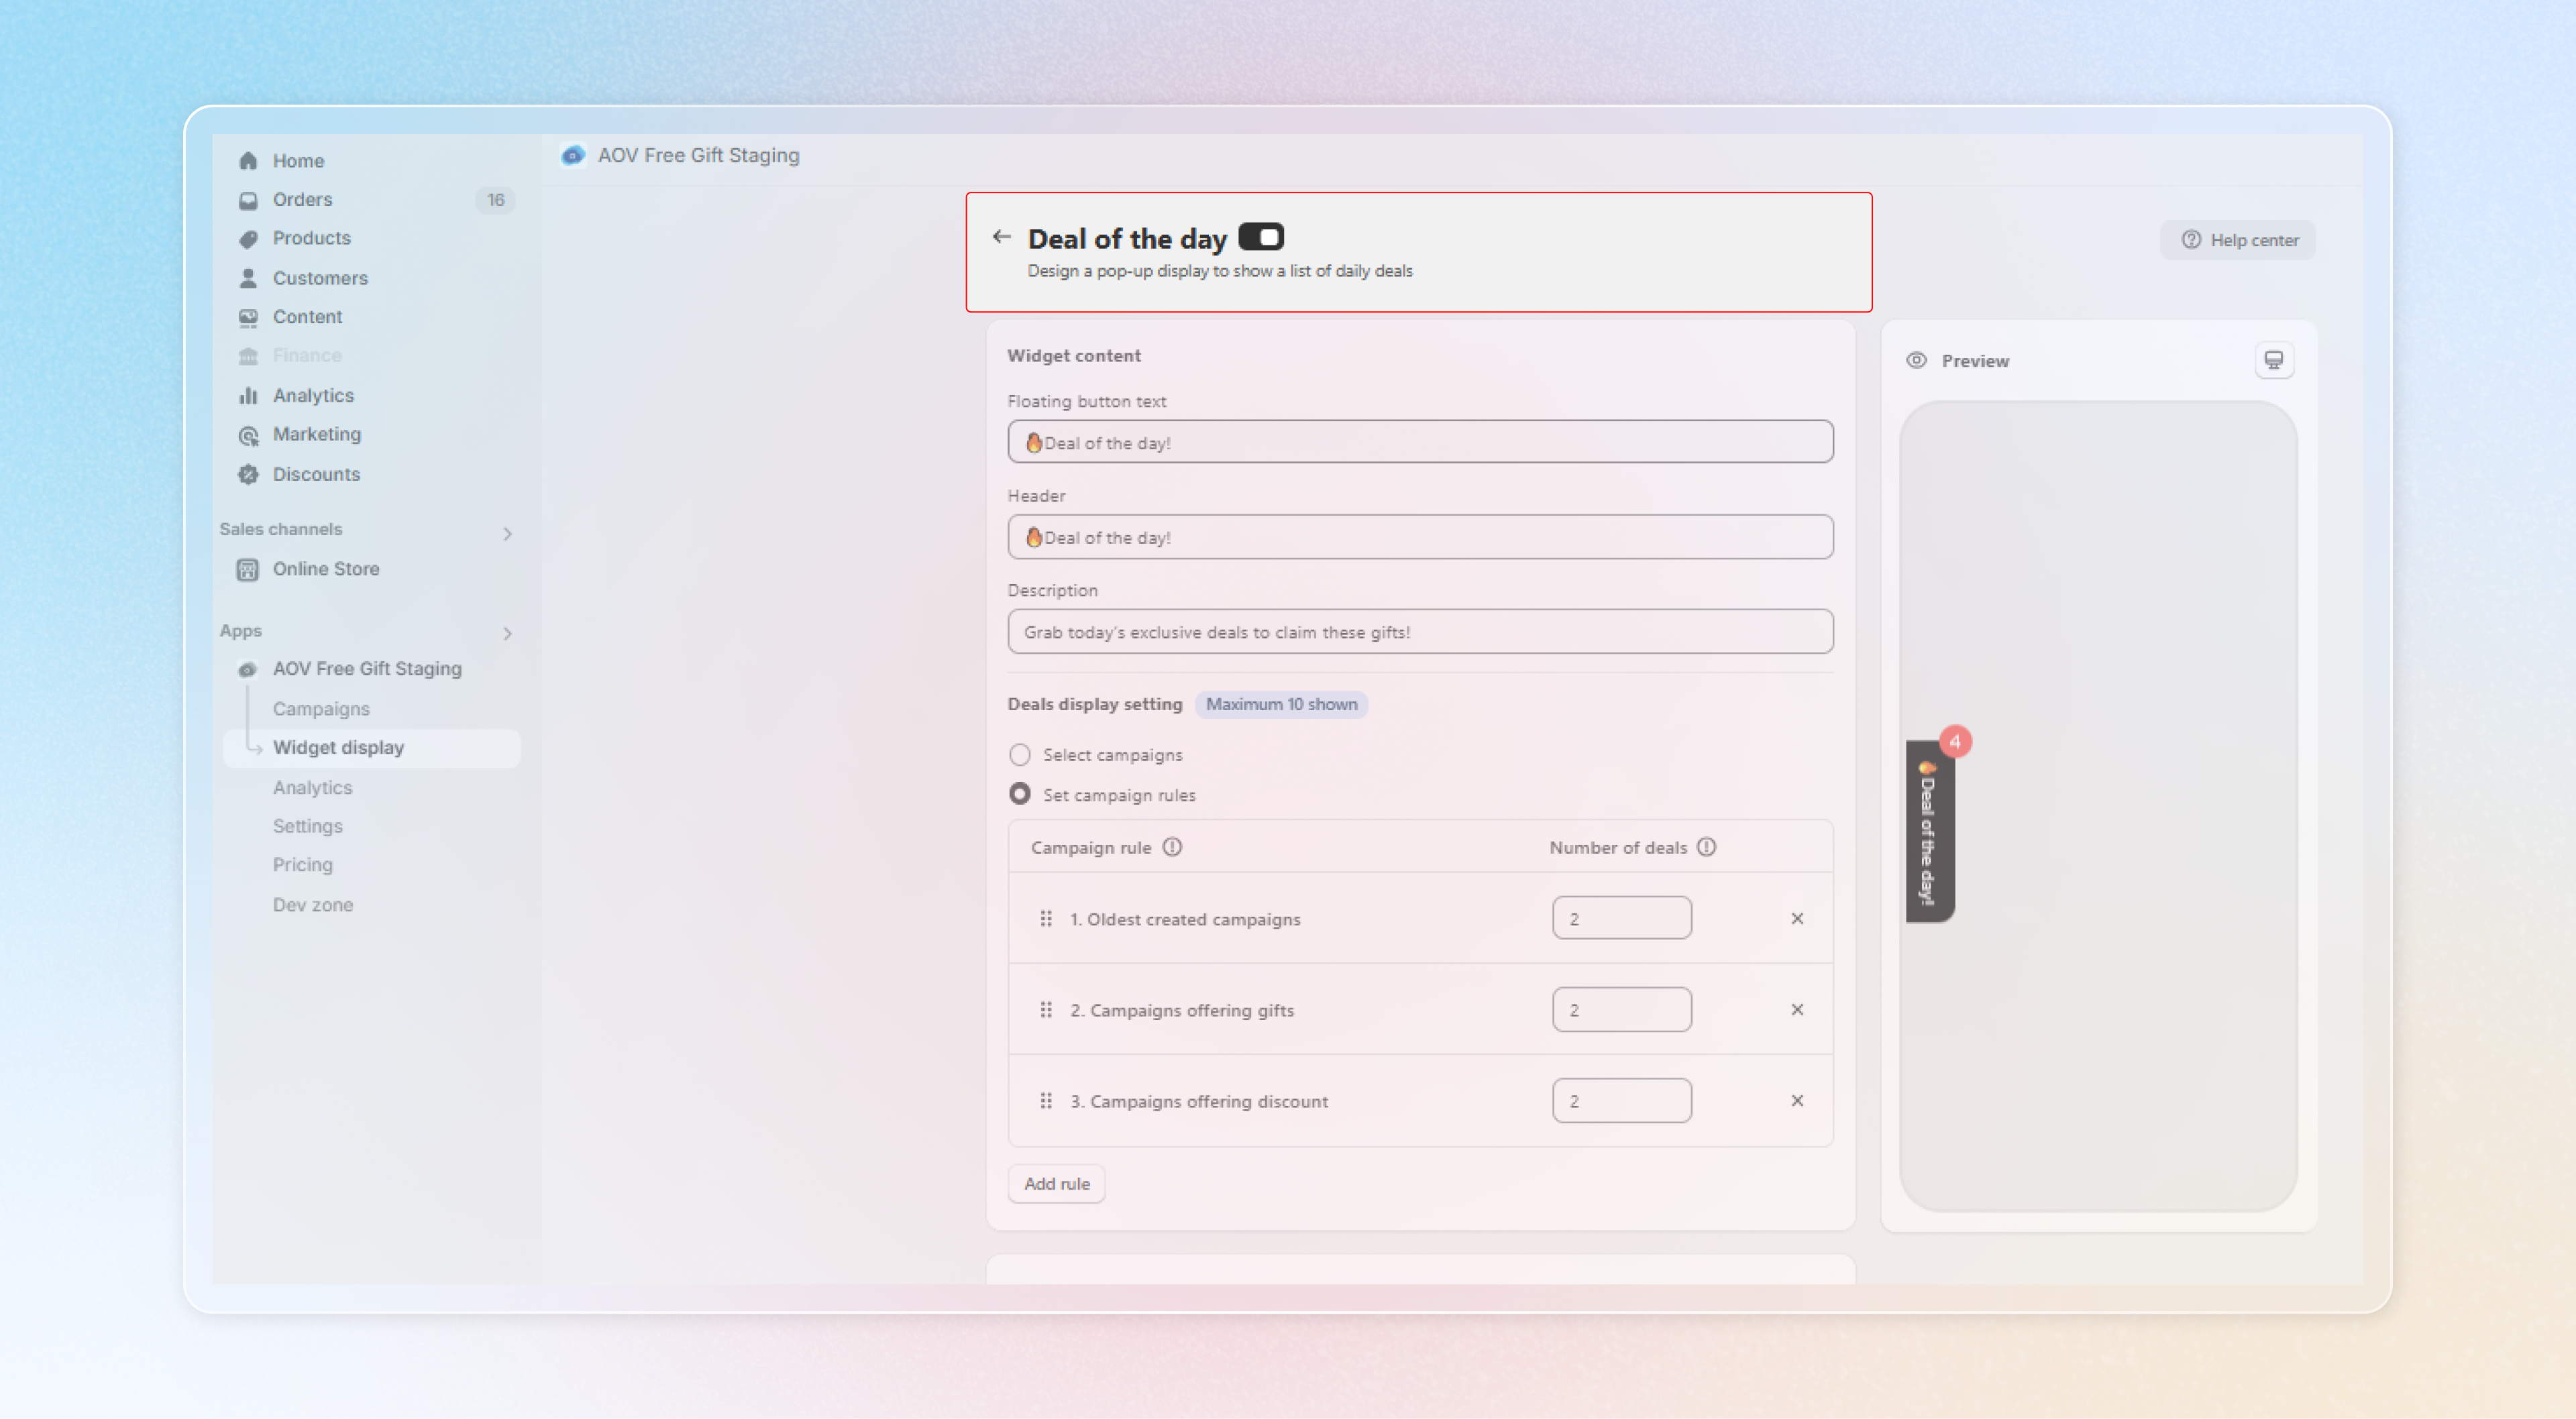Open the Help center
Image resolution: width=2576 pixels, height=1419 pixels.
2238,240
